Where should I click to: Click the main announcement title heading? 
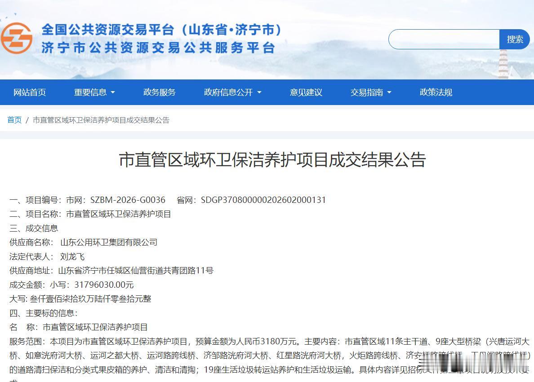pos(272,159)
